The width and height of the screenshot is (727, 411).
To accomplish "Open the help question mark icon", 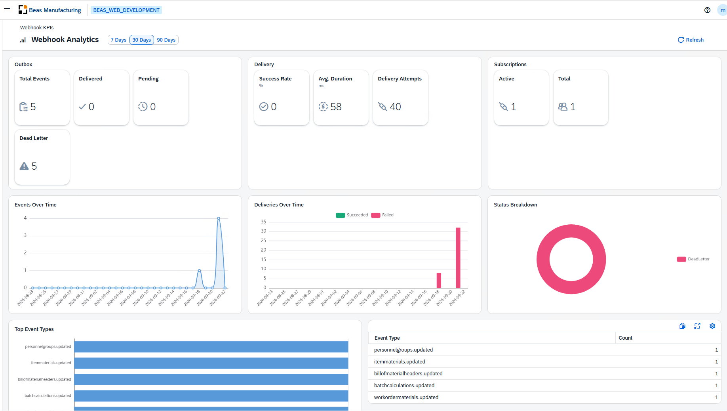I will tap(707, 10).
